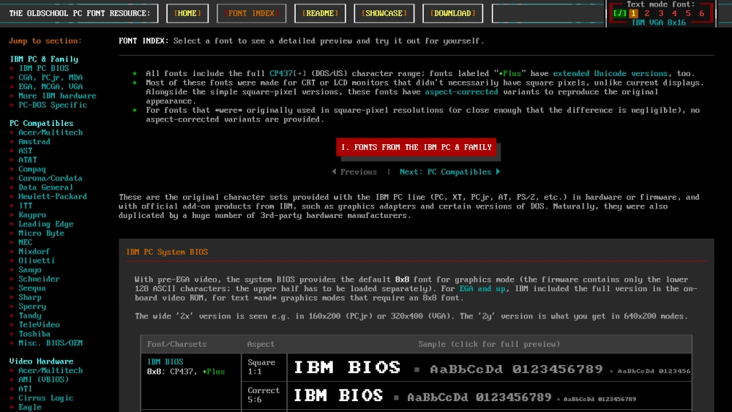Open the HOME menu item
The image size is (732, 412).
point(187,13)
